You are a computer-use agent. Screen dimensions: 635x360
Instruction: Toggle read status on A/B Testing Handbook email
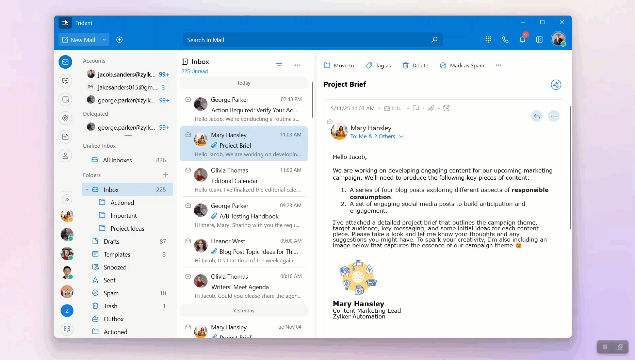(188, 206)
